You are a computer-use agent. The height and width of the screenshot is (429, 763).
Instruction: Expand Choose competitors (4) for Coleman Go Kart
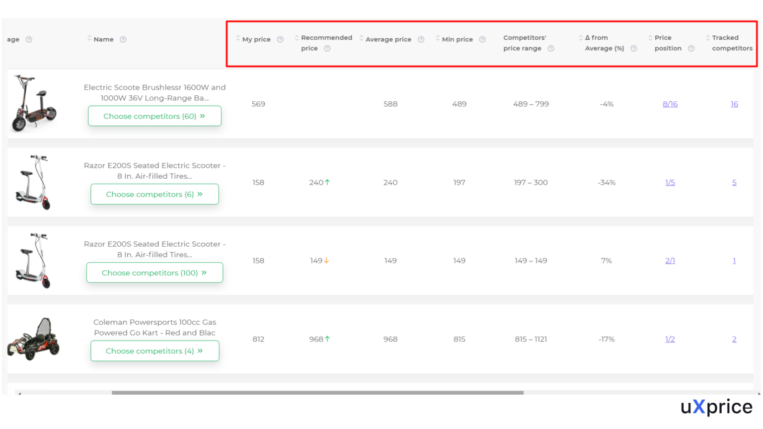pyautogui.click(x=154, y=351)
